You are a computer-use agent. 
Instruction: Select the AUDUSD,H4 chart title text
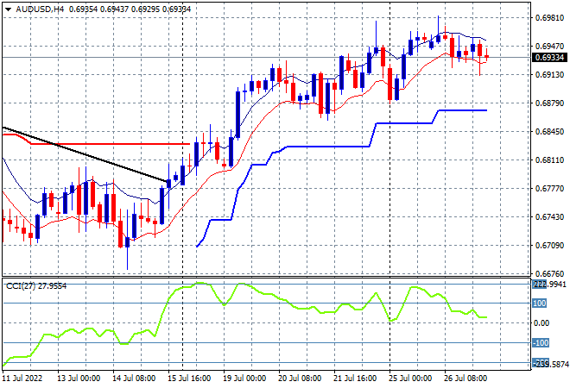(x=40, y=9)
